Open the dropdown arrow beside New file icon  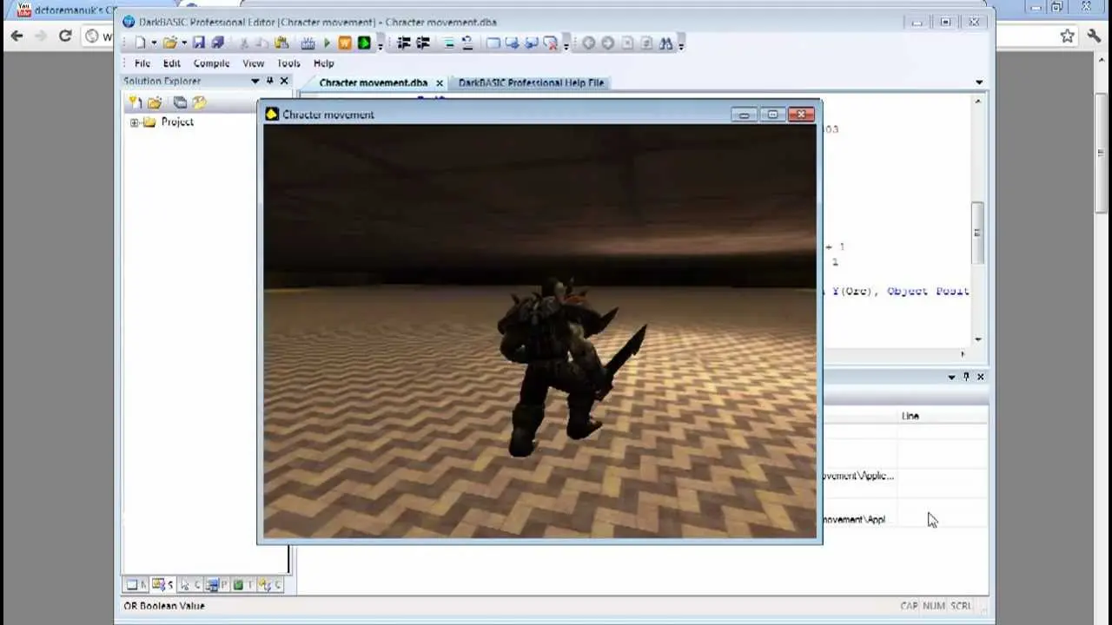154,43
